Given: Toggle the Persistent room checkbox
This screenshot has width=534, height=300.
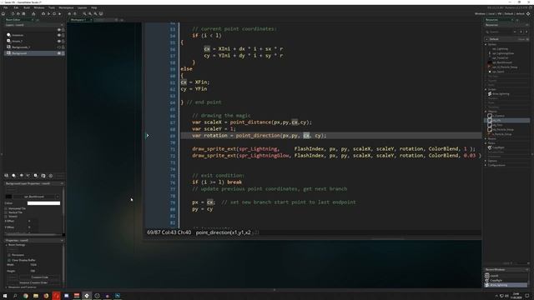Looking at the screenshot, I should [x=9, y=255].
